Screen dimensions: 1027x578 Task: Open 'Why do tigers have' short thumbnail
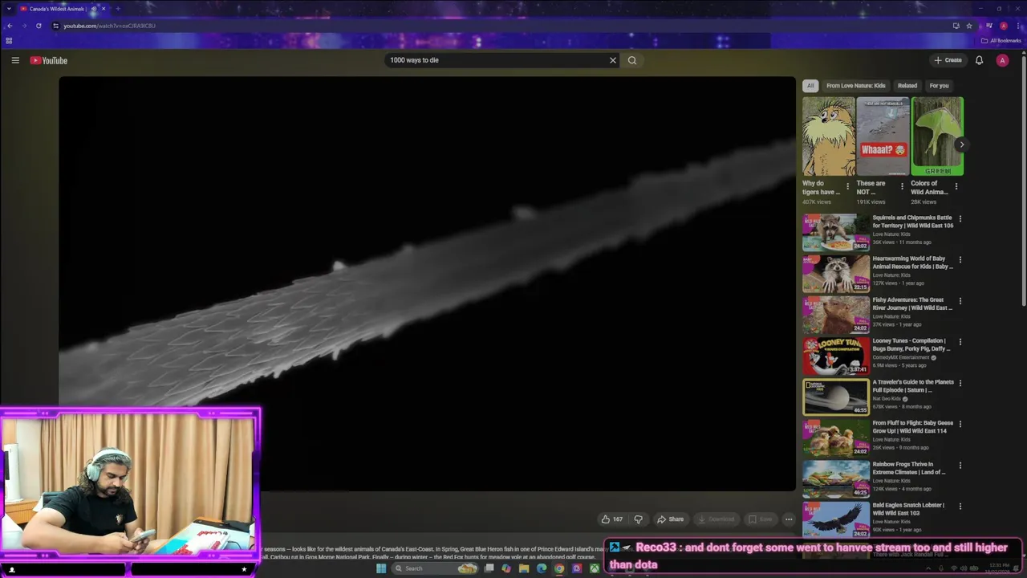click(x=829, y=136)
